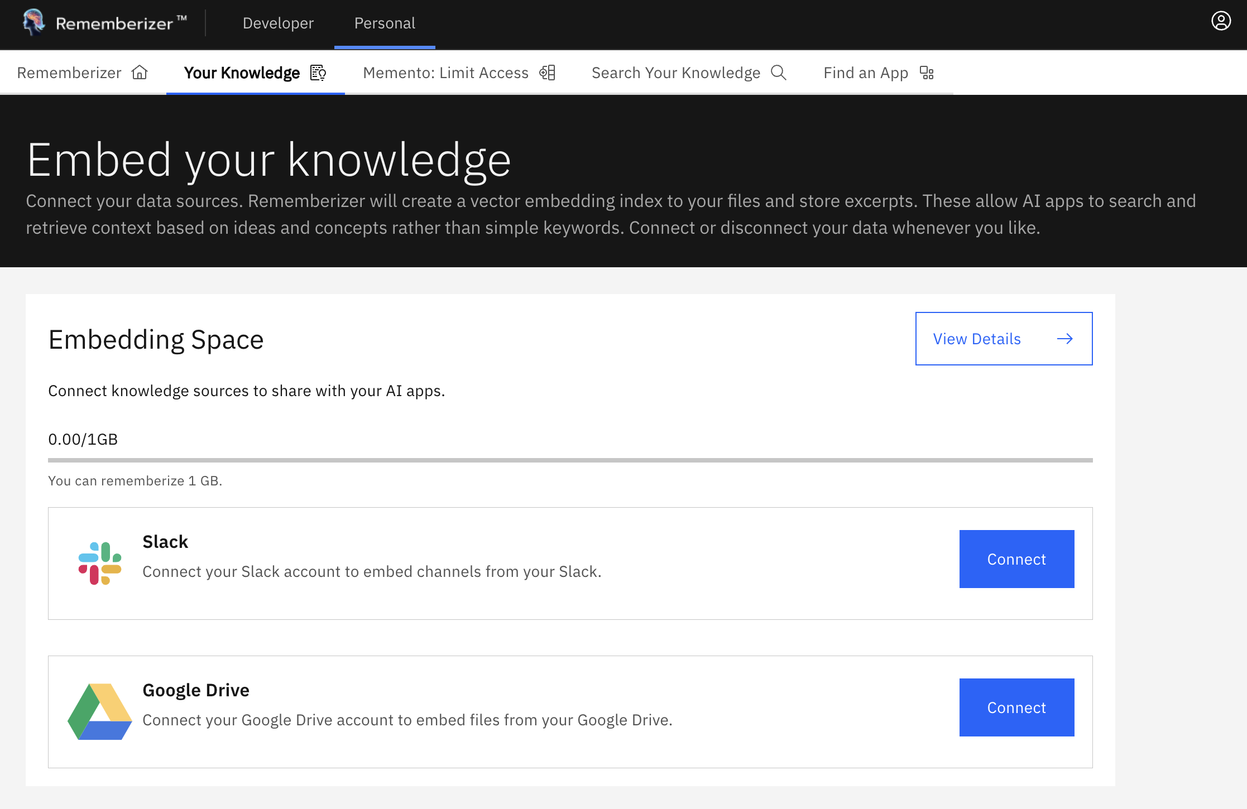Open the Find an App section
Image resolution: width=1247 pixels, height=809 pixels.
(865, 73)
